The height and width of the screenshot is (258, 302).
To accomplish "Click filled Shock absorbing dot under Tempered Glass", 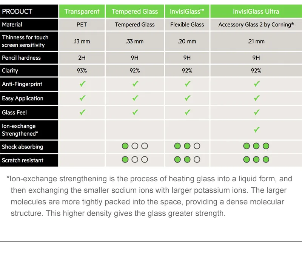I will point(125,146).
